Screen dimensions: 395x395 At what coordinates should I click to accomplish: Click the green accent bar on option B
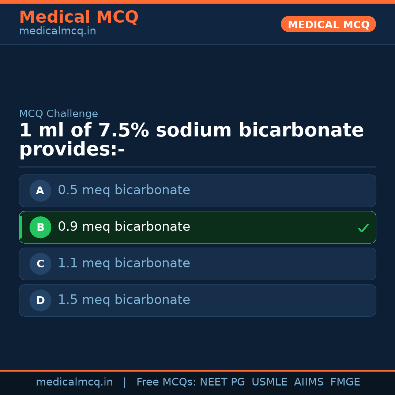pos(20,227)
